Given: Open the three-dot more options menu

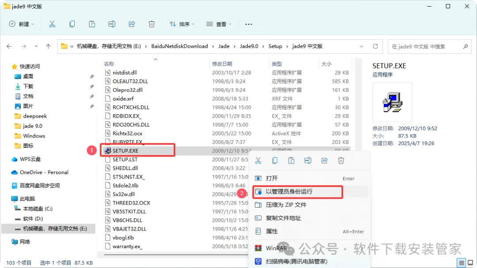Looking at the screenshot, I should [x=249, y=24].
